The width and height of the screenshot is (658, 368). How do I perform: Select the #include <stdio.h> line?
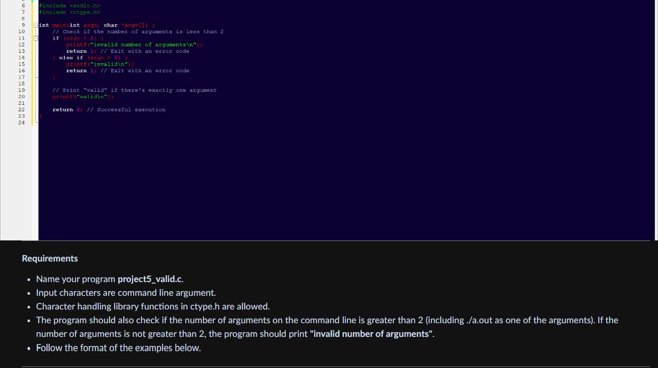click(x=69, y=5)
